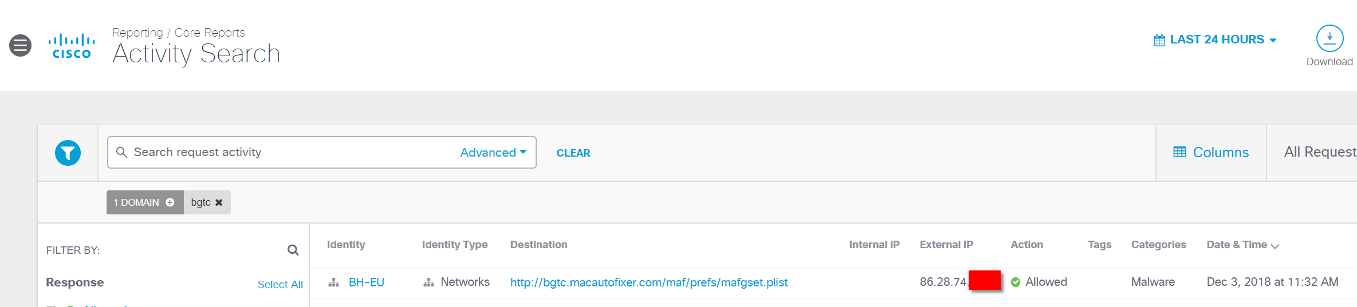This screenshot has height=307, width=1357.
Task: Click the Cisco logo
Action: click(x=72, y=46)
